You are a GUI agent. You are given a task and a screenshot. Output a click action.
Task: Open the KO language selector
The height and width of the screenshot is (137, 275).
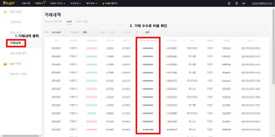click(x=244, y=3)
